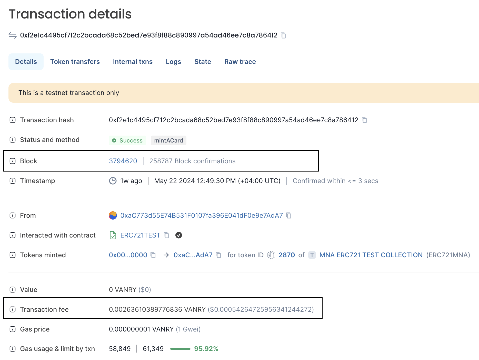Copy the ERC721TEST contract address
479x360 pixels.
(x=166, y=235)
